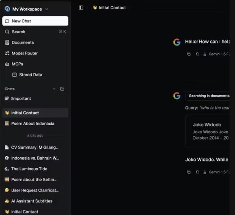
Task: Select the Indonesia vs. Bahrain chat
Action: 34,158
